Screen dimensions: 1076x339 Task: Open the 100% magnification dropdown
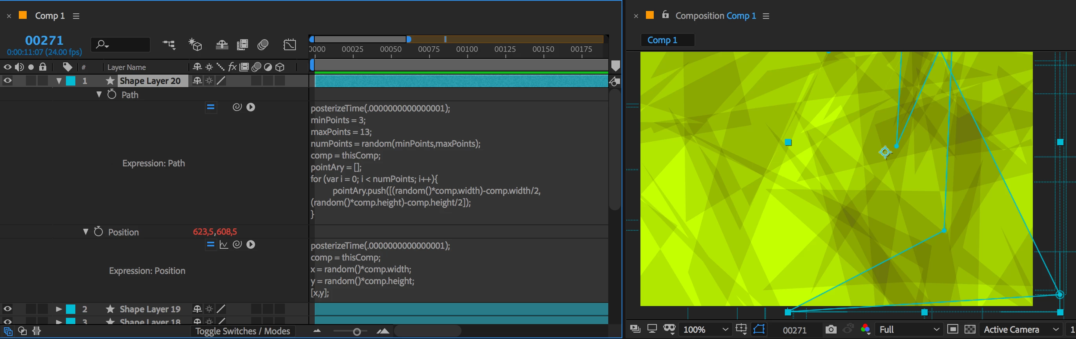click(706, 330)
